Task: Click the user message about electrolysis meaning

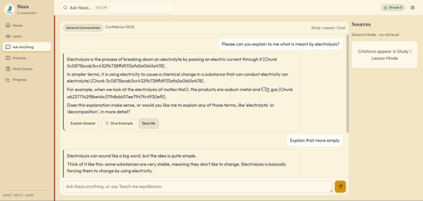Action: 281,44
